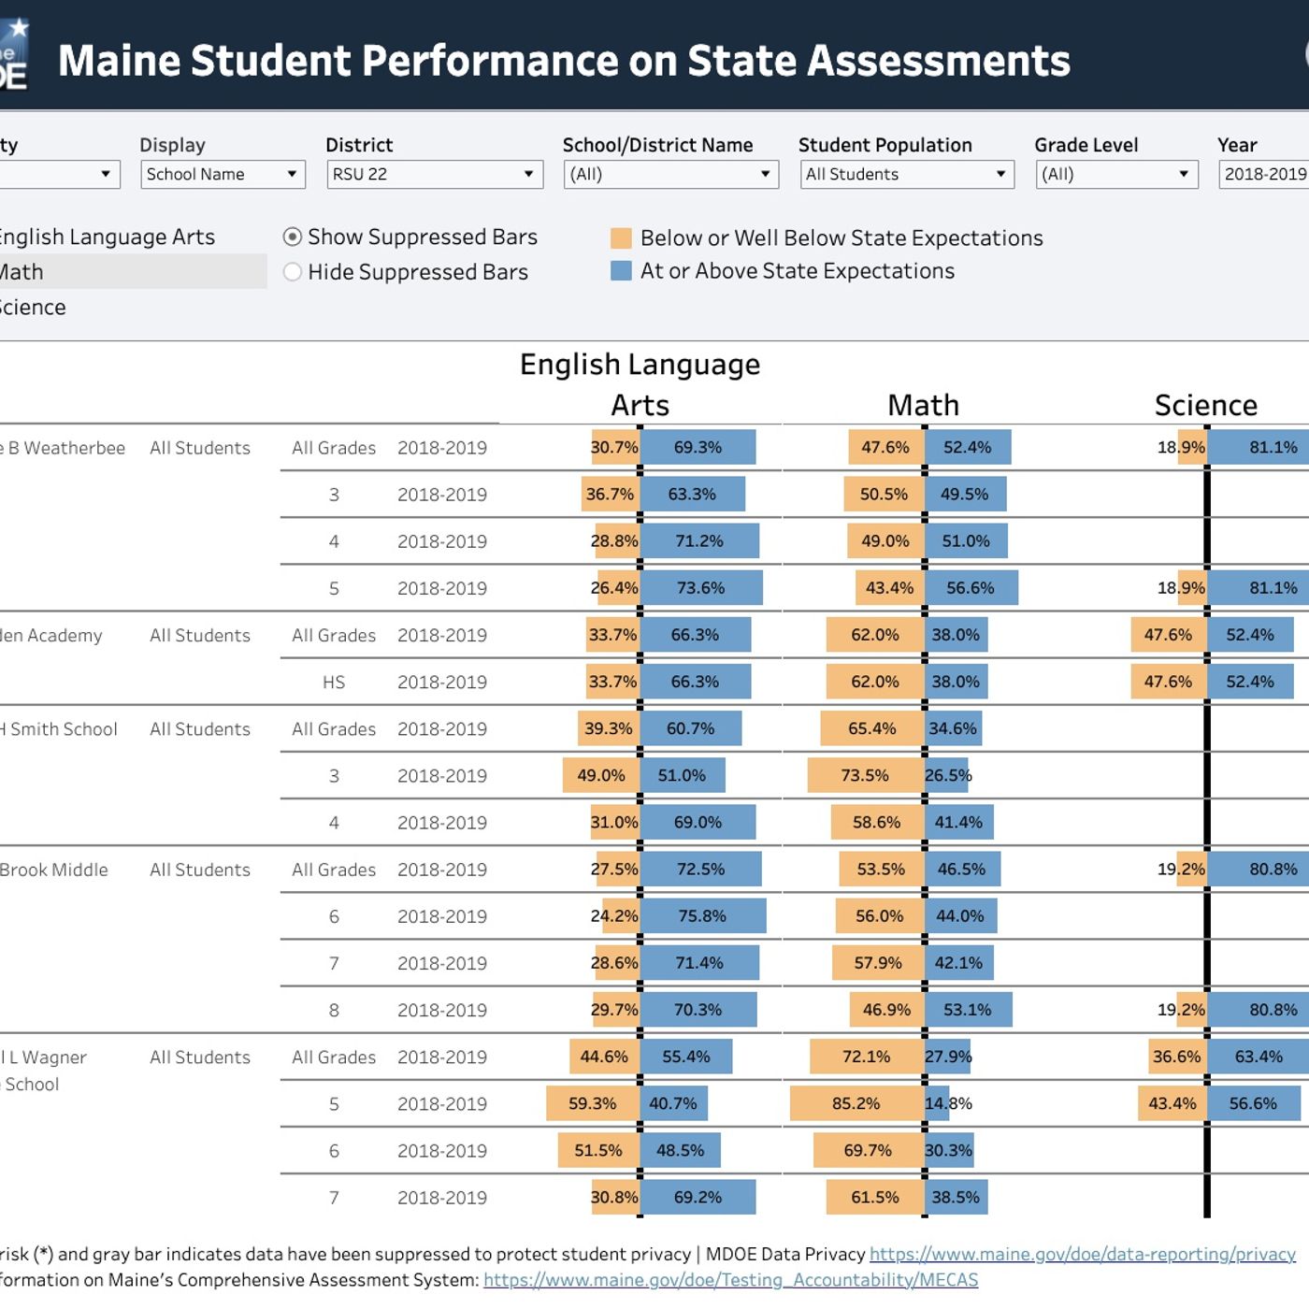The image size is (1309, 1309).
Task: Click the 47.6% Math bar in Weatherbee All Grades row
Action: coord(886,448)
